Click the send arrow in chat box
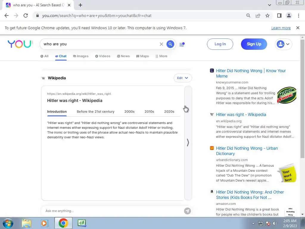The image size is (305, 229). click(x=187, y=211)
